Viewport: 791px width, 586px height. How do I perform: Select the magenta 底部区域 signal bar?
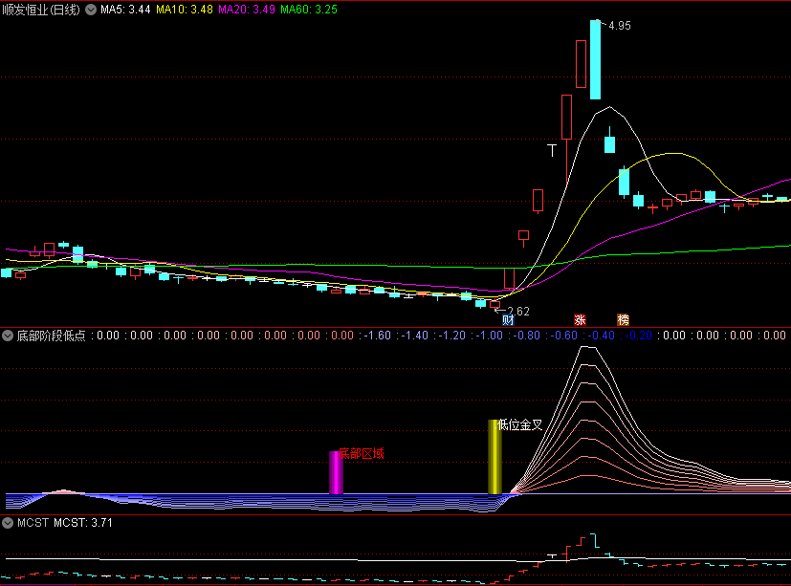[x=336, y=472]
